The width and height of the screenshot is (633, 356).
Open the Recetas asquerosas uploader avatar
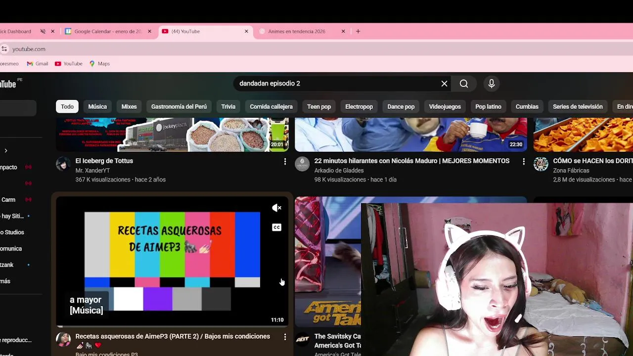(63, 340)
